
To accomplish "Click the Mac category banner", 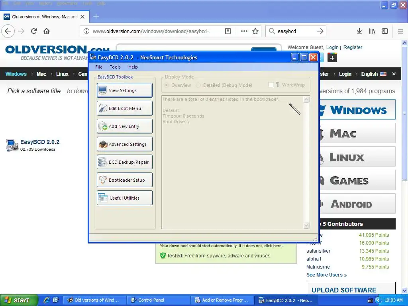I will pyautogui.click(x=357, y=133).
